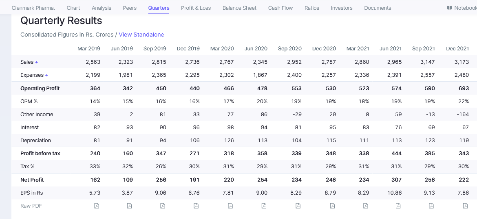
Task: Open the Raw PDF for Dec 2020
Action: [332, 206]
